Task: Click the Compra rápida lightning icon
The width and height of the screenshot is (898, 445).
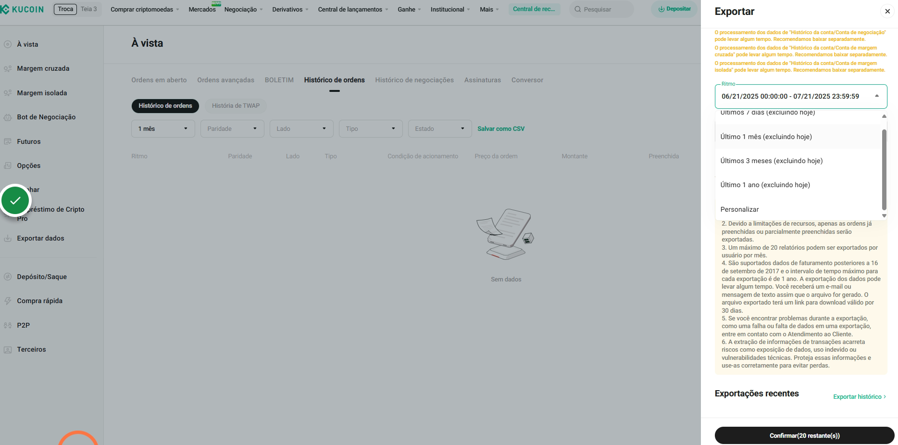Action: pyautogui.click(x=8, y=301)
